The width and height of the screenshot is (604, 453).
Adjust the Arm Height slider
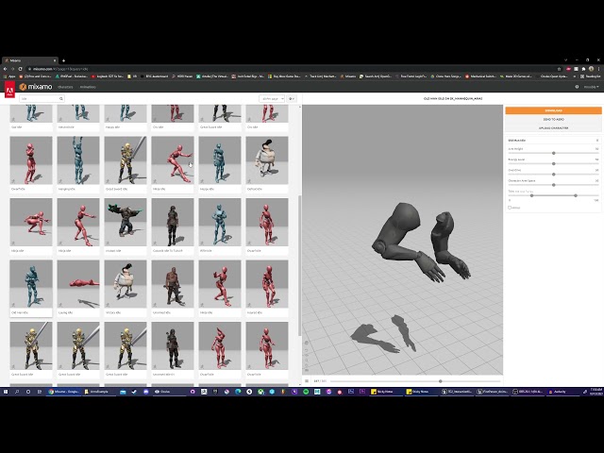click(554, 153)
